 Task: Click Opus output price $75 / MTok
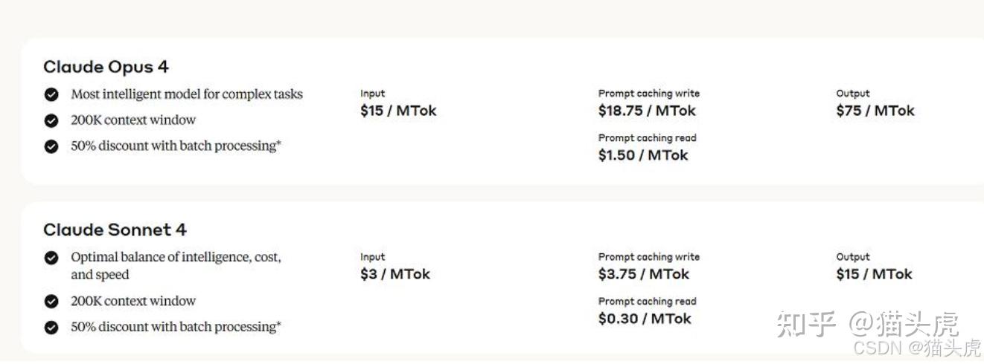coord(875,111)
